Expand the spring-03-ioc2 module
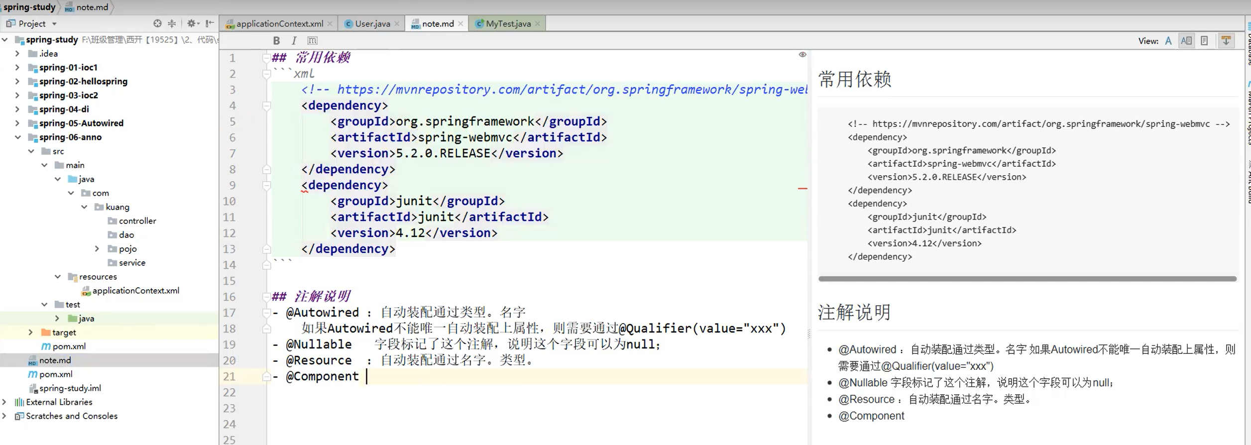This screenshot has width=1251, height=445. click(17, 95)
